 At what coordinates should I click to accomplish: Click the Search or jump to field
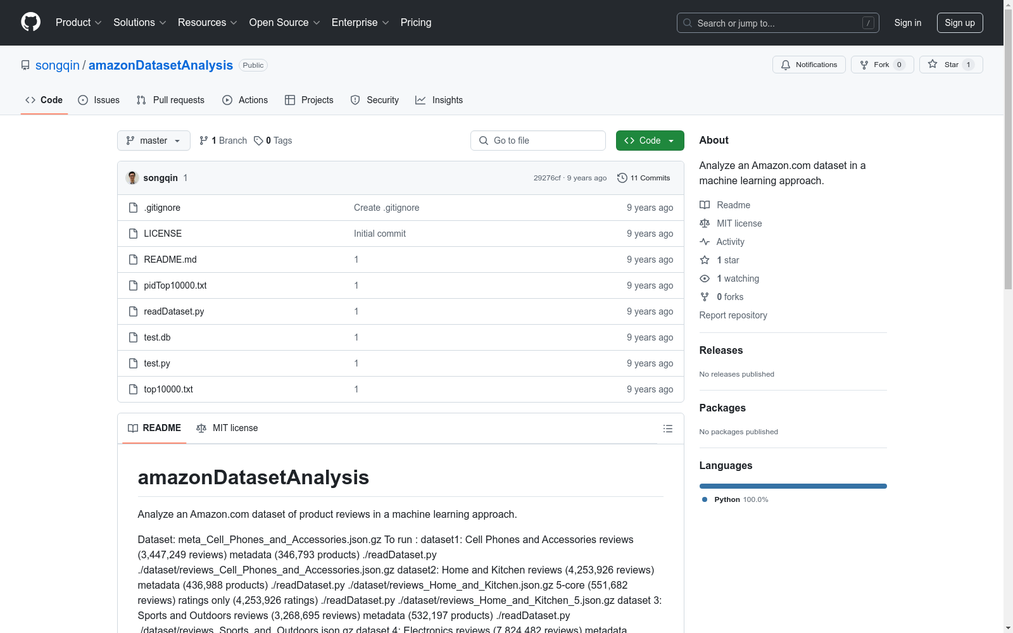coord(778,23)
